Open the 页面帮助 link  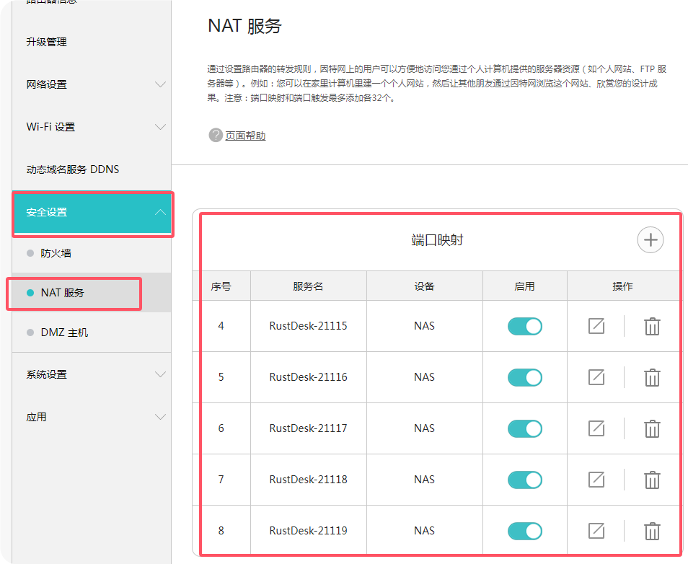pyautogui.click(x=245, y=136)
